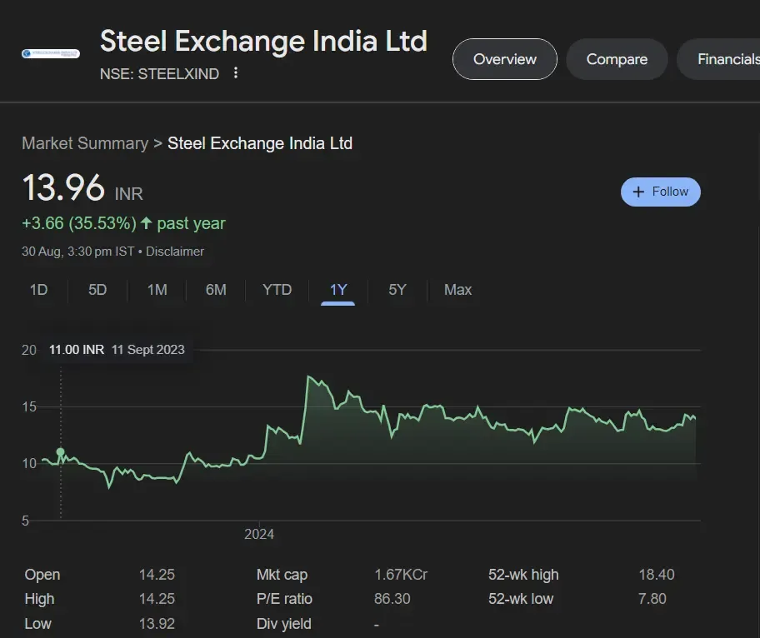Viewport: 760px width, 638px height.
Task: Open the three-dot more options menu
Action: (236, 73)
